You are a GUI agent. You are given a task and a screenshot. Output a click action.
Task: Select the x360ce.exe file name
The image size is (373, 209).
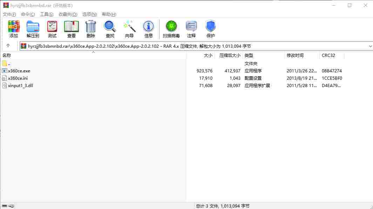pos(19,71)
